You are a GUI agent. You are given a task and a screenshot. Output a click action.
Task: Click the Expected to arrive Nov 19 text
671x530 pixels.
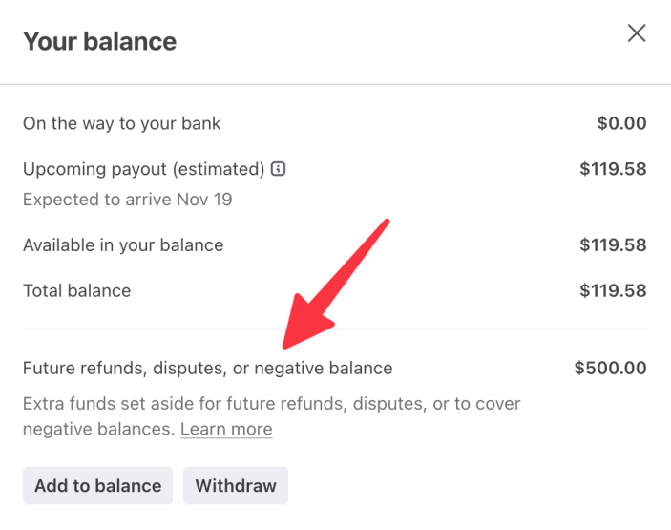tap(128, 200)
